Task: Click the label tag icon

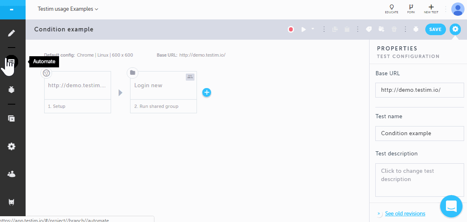Action: (x=369, y=29)
